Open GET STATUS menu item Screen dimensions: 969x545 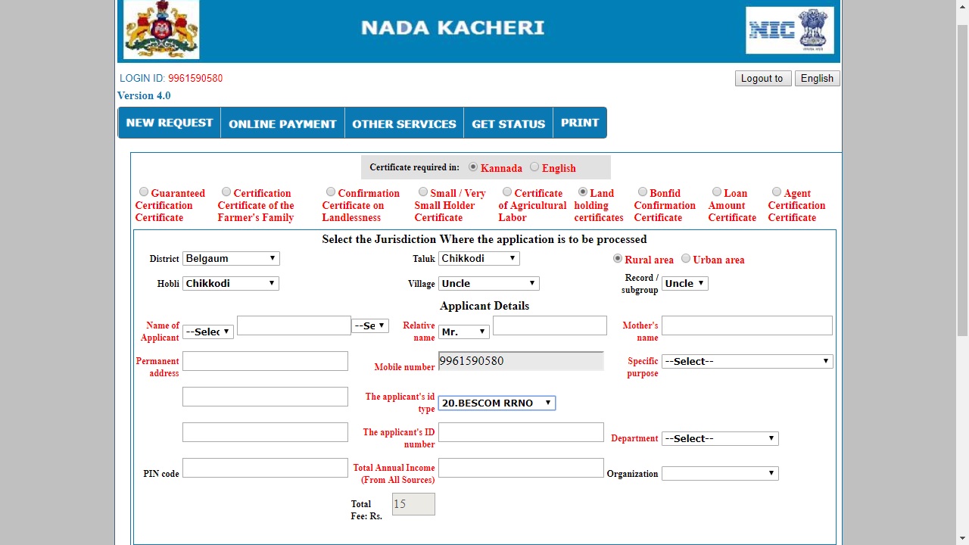coord(508,123)
